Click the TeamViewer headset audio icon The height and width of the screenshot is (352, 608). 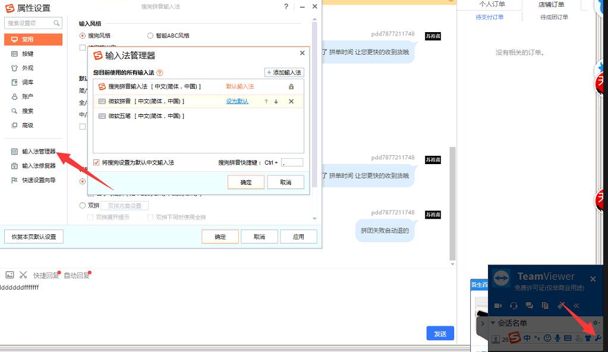514,306
